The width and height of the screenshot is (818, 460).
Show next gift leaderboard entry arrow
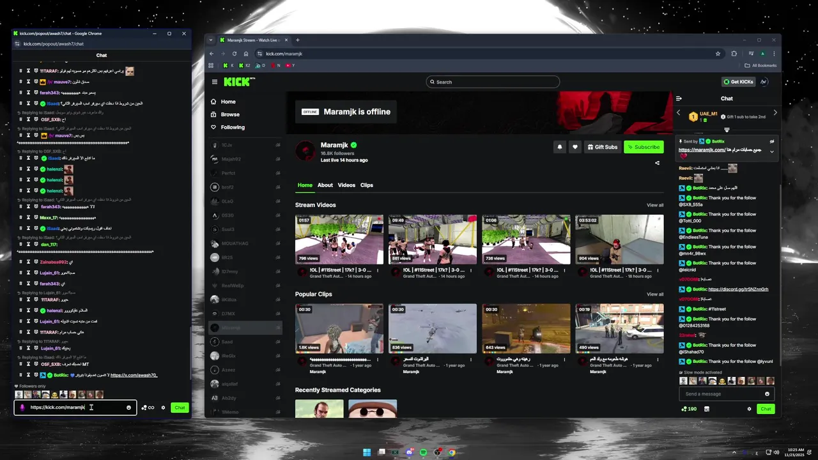click(775, 112)
